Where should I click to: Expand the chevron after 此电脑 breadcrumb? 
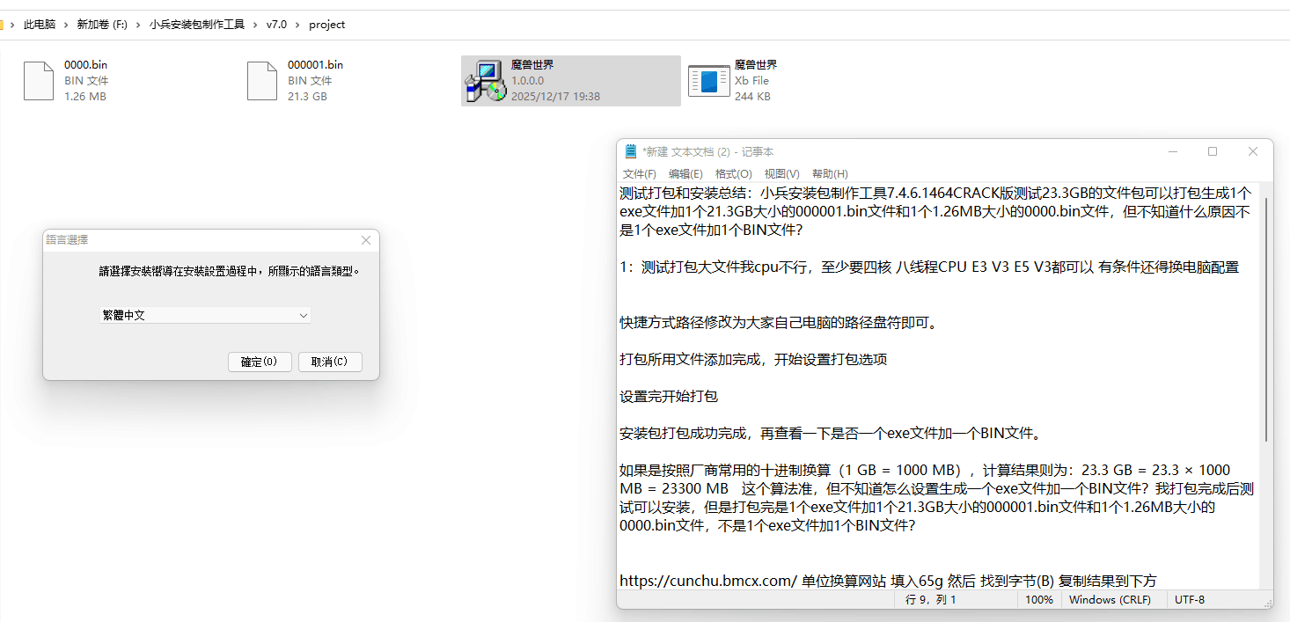pos(64,24)
